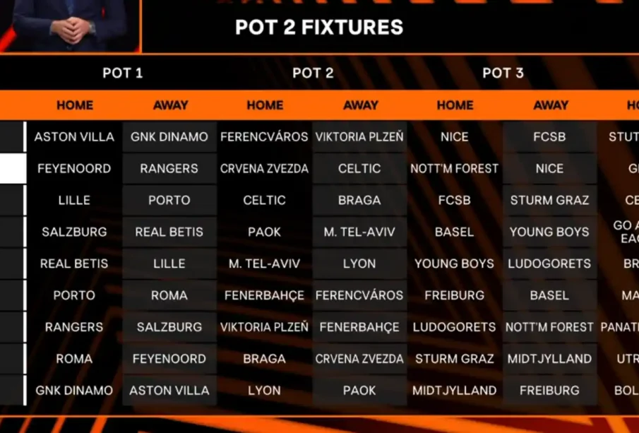Click Real Betis in Pot 1 away column

click(x=169, y=232)
